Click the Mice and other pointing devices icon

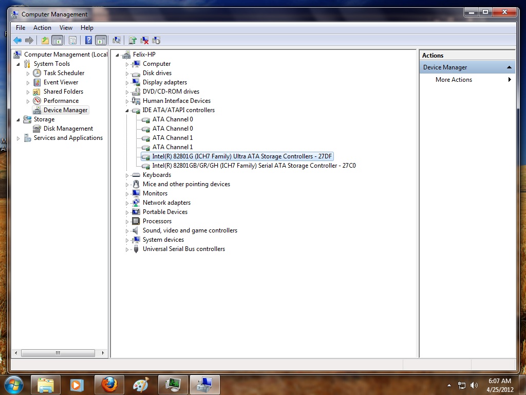coord(136,184)
